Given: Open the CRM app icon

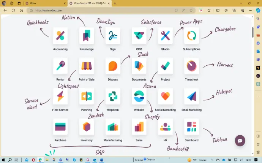Looking at the screenshot, I should (139, 36).
